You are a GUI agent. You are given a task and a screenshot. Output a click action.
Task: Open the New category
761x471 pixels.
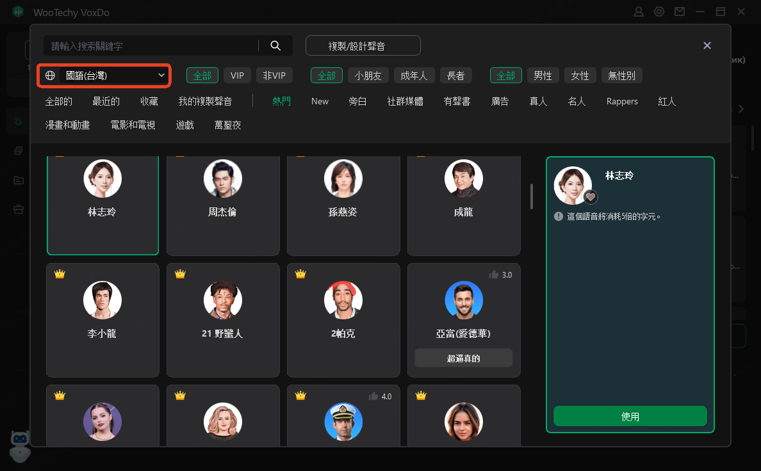tap(320, 101)
